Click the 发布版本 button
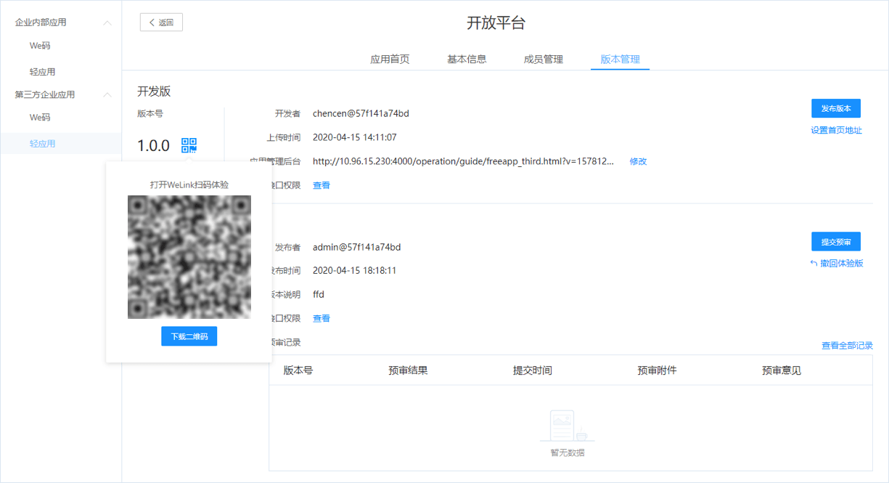This screenshot has width=889, height=483. (x=835, y=108)
